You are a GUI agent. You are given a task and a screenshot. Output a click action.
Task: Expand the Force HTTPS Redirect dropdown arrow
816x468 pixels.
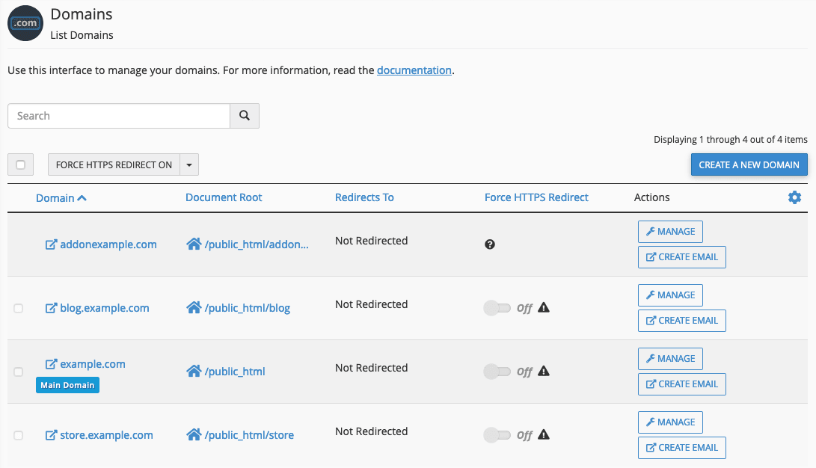tap(189, 165)
